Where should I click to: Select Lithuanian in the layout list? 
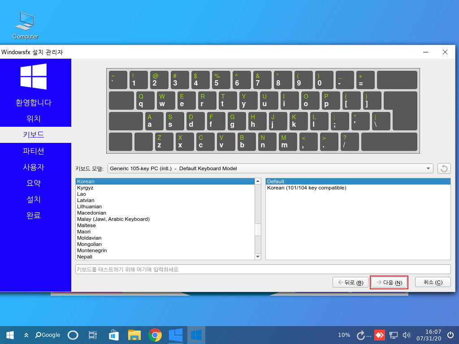tap(165, 206)
